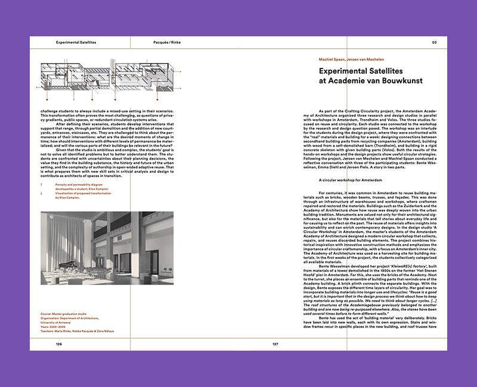477x387 pixels.
Task: Click the 'Years: 2020–2026' line
Action: [x=53, y=327]
